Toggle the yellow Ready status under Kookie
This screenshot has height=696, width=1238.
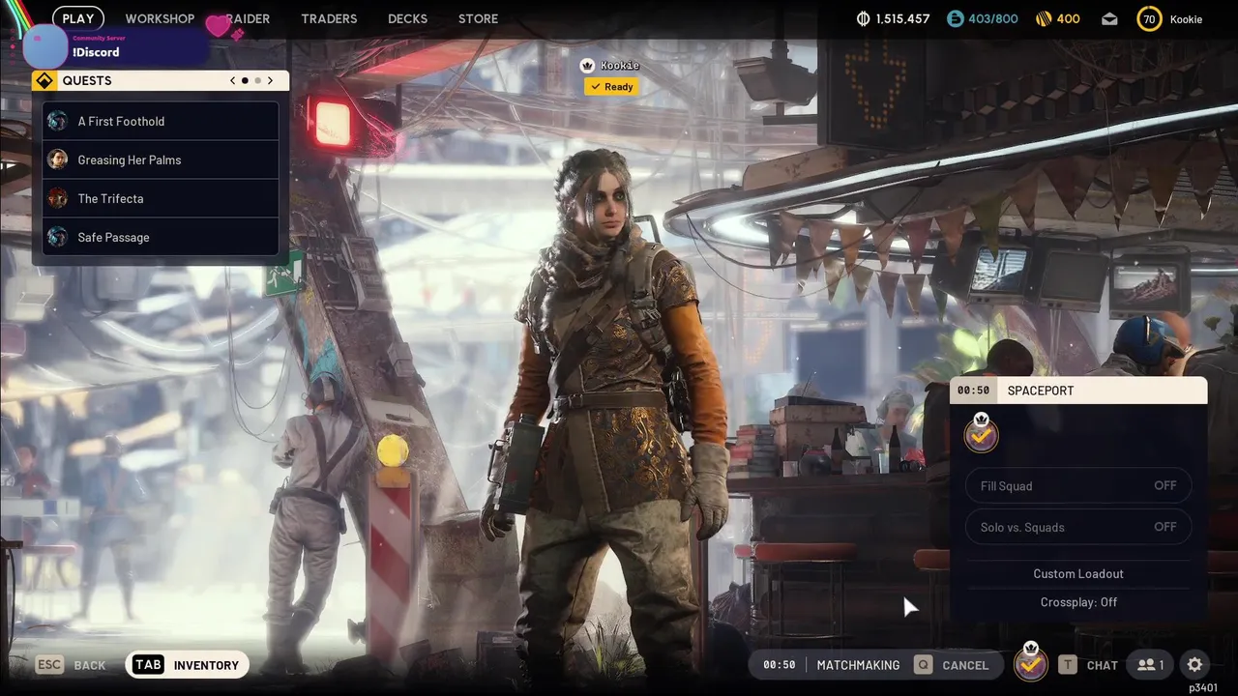(x=610, y=86)
